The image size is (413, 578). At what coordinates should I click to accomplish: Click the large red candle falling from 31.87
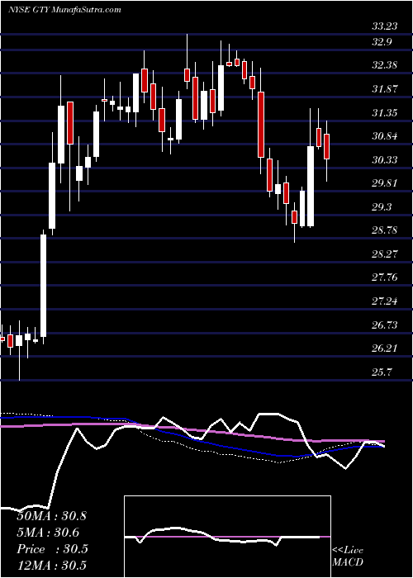tap(261, 125)
